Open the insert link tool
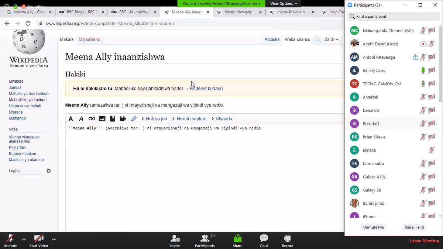443x249 pixels. (x=92, y=118)
